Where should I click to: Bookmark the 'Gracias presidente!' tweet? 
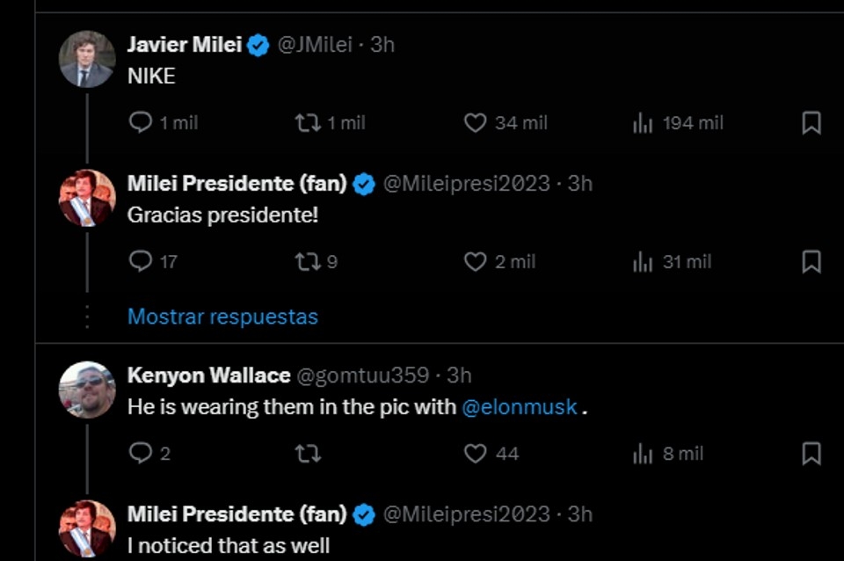(x=811, y=261)
